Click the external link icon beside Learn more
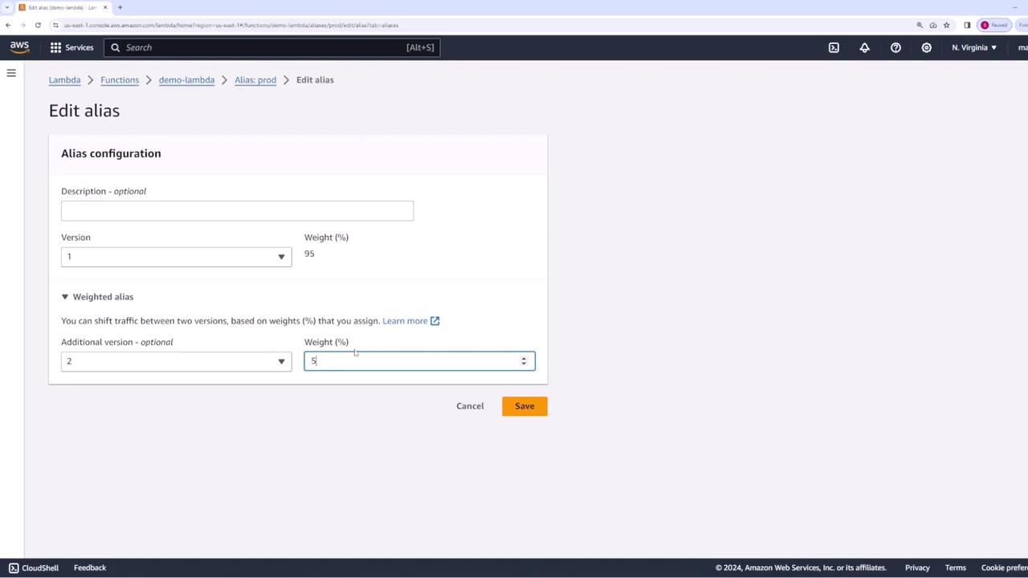 [434, 321]
